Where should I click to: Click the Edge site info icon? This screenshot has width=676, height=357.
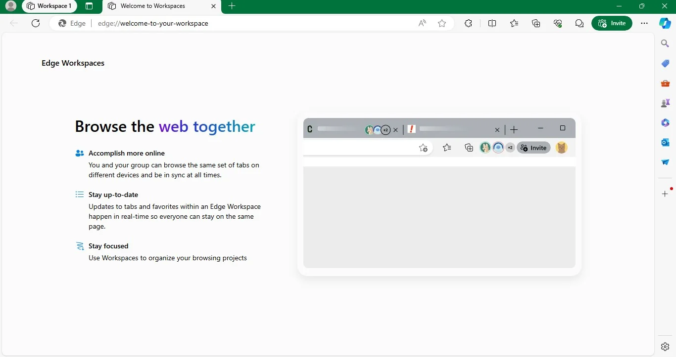click(x=72, y=23)
